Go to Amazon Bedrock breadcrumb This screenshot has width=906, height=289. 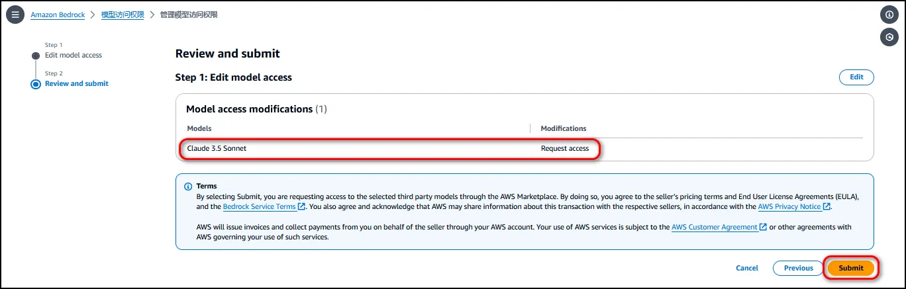pyautogui.click(x=58, y=15)
